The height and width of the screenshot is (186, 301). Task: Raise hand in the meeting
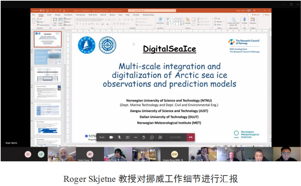(x=144, y=138)
